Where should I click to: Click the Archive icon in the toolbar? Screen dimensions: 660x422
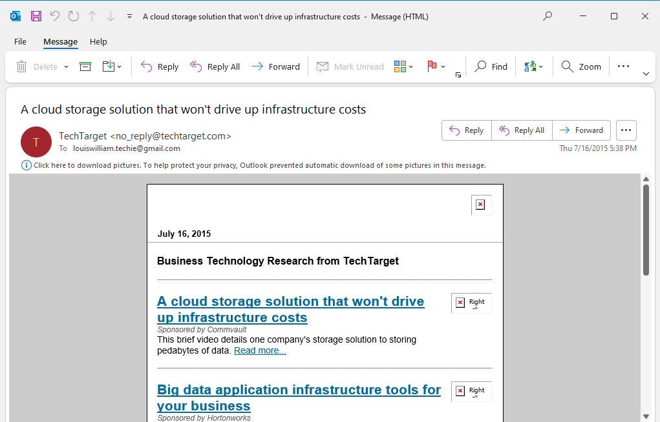click(x=85, y=66)
